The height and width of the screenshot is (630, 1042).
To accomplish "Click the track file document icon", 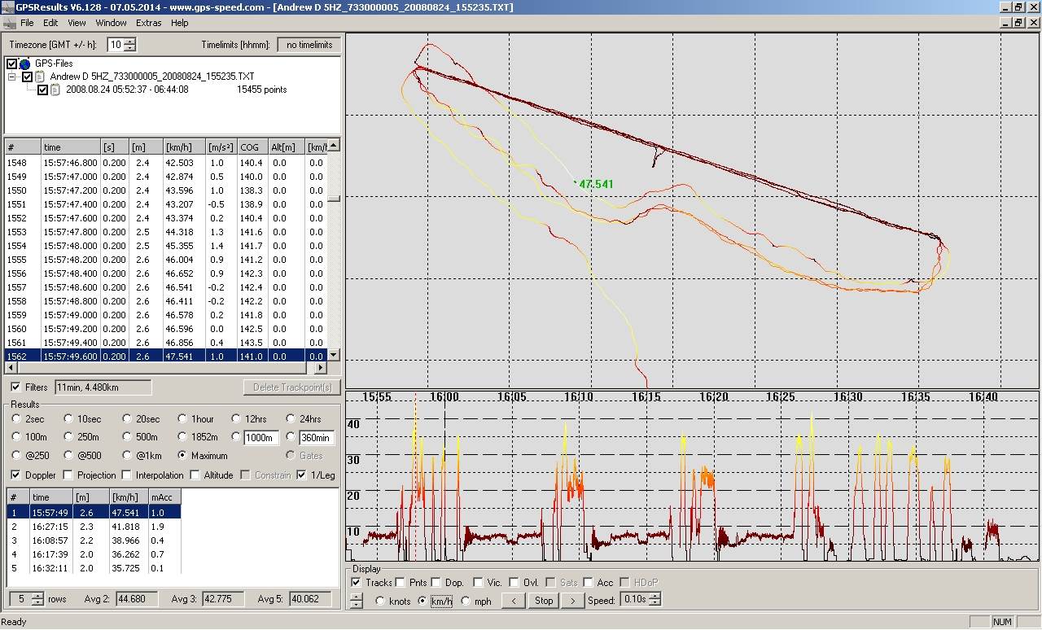I will click(40, 77).
